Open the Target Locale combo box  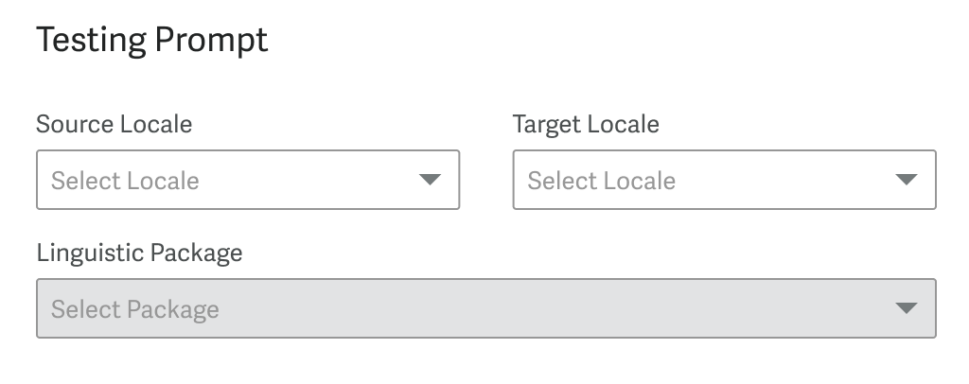click(x=724, y=180)
